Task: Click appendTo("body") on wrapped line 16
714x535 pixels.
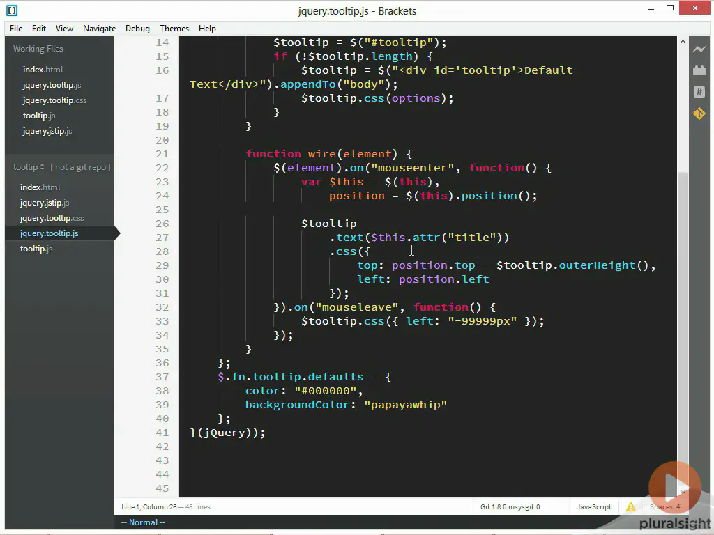Action: [335, 84]
